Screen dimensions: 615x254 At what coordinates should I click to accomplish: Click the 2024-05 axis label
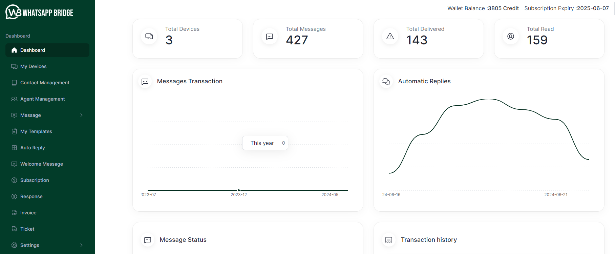[330, 195]
